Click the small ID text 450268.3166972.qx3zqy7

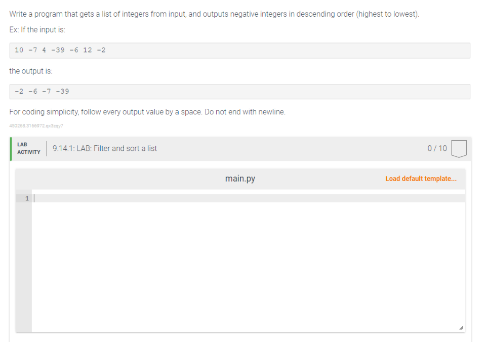click(x=36, y=125)
